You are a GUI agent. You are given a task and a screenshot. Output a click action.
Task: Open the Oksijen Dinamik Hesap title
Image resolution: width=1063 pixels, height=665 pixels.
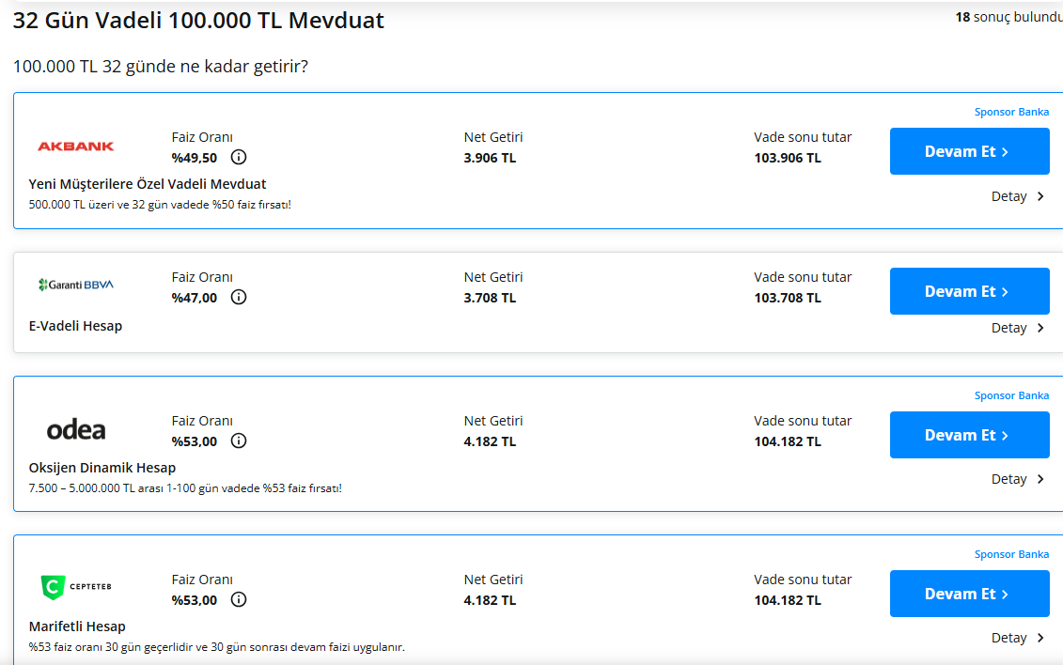(x=102, y=468)
